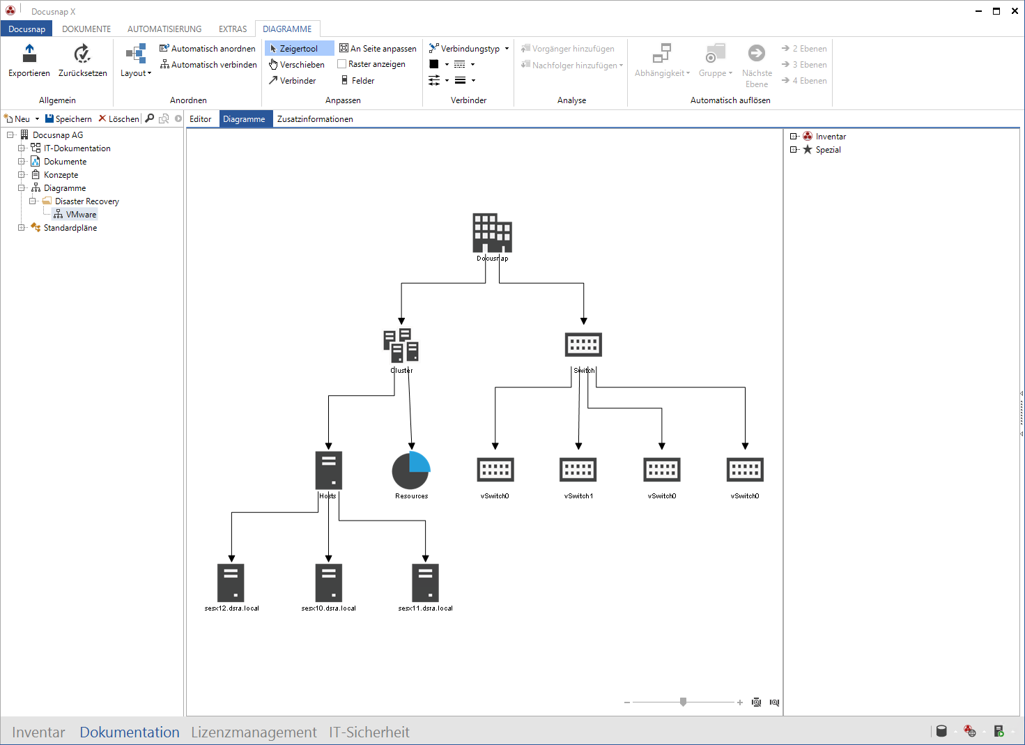Image resolution: width=1025 pixels, height=745 pixels.
Task: Open the AUTOMATISIERUNG ribbon tab
Action: [x=164, y=29]
